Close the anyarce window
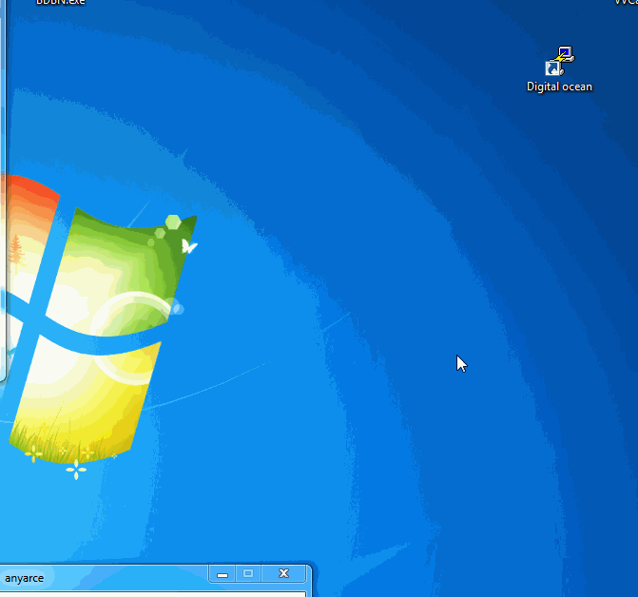The height and width of the screenshot is (597, 638). pyautogui.click(x=283, y=574)
